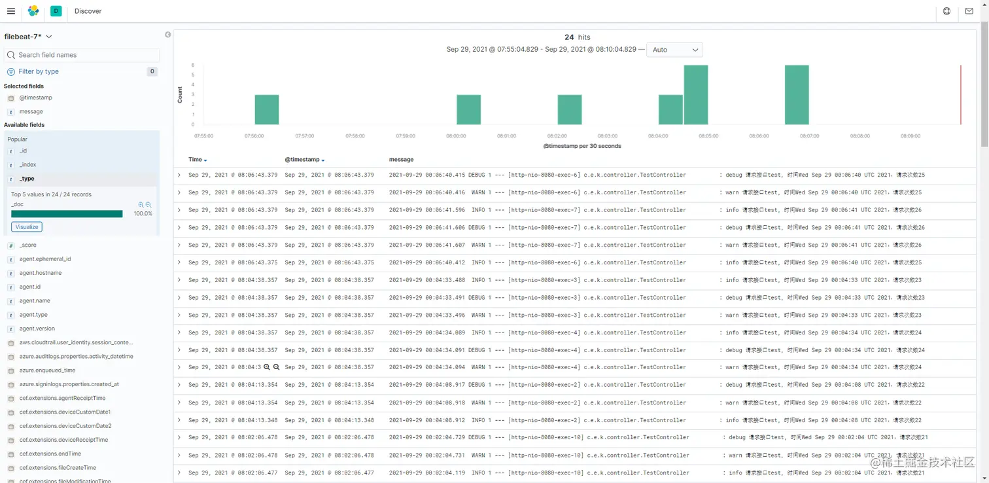The height and width of the screenshot is (483, 989).
Task: Open the newsfeed mail icon
Action: [x=969, y=11]
